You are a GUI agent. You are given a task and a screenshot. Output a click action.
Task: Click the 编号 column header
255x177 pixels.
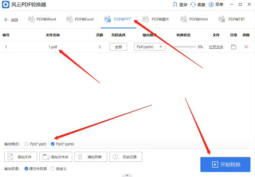click(x=6, y=35)
